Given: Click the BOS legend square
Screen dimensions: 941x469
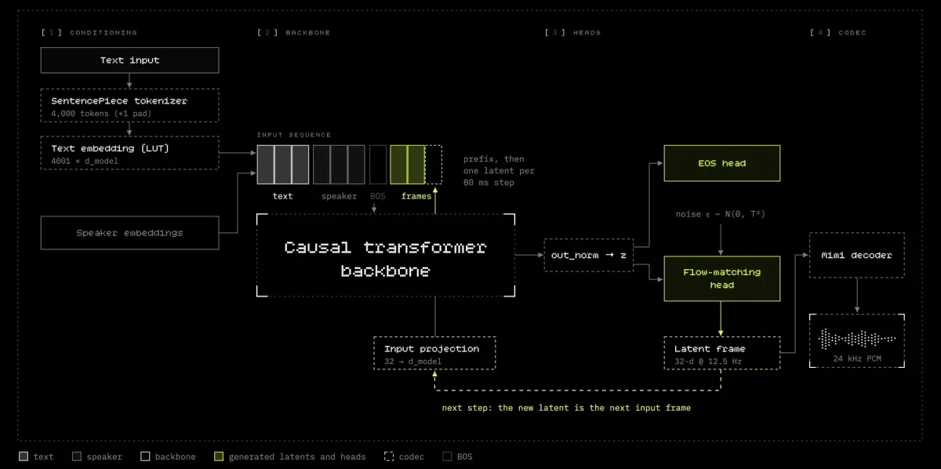Looking at the screenshot, I should coord(447,456).
